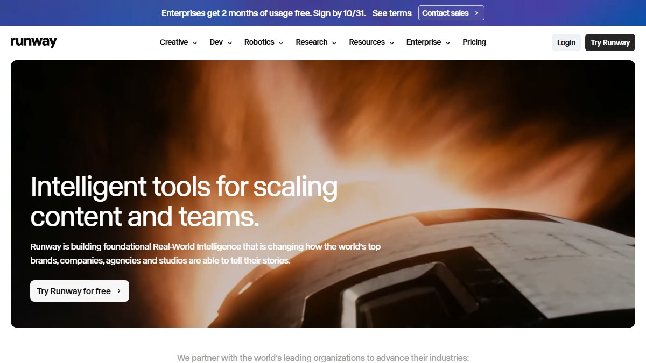This screenshot has width=646, height=363.
Task: Open the Creative nav item
Action: (174, 42)
